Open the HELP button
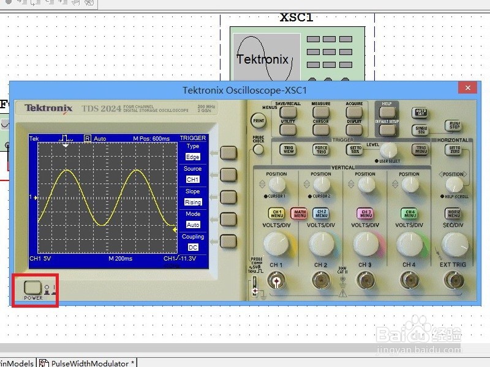 (387, 112)
